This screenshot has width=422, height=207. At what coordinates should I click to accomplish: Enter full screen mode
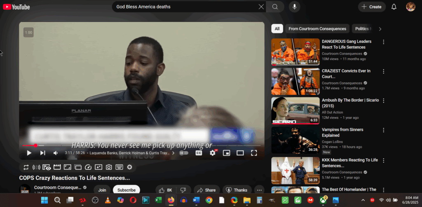tap(254, 153)
